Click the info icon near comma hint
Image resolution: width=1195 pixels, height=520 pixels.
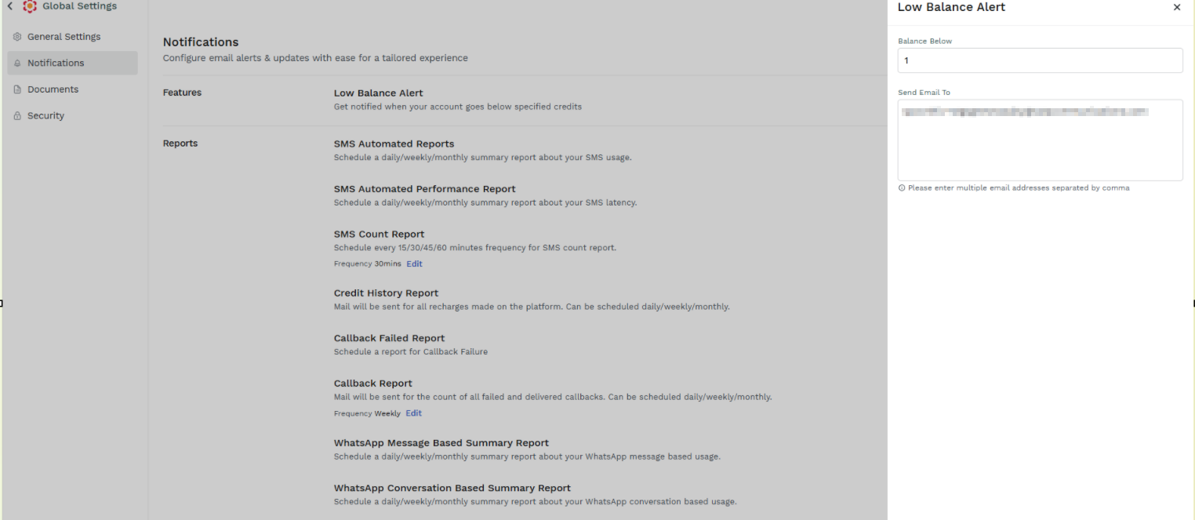click(902, 188)
